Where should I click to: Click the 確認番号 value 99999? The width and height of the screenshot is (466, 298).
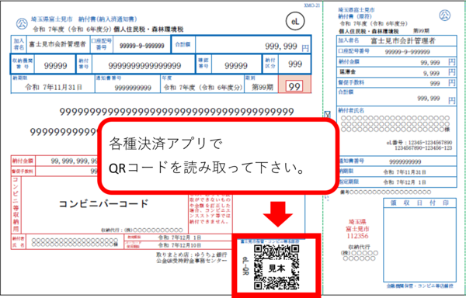pyautogui.click(x=236, y=66)
